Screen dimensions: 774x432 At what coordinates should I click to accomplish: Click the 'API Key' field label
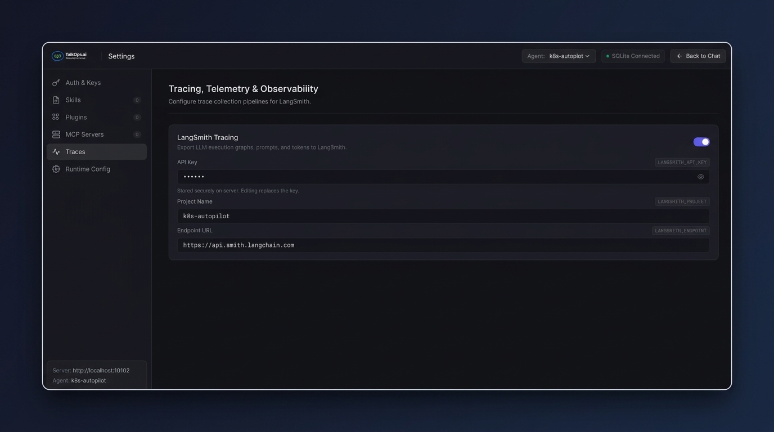(187, 162)
